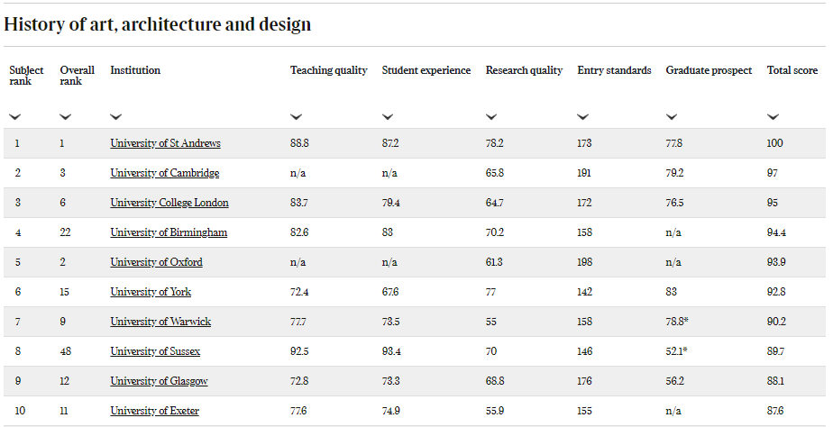Sort by Graduate prospect chevron
This screenshot has height=427, width=833.
[672, 117]
